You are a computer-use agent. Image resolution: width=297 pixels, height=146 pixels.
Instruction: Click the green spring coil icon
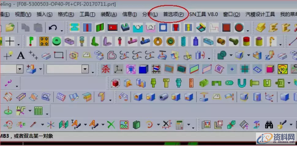183,41
